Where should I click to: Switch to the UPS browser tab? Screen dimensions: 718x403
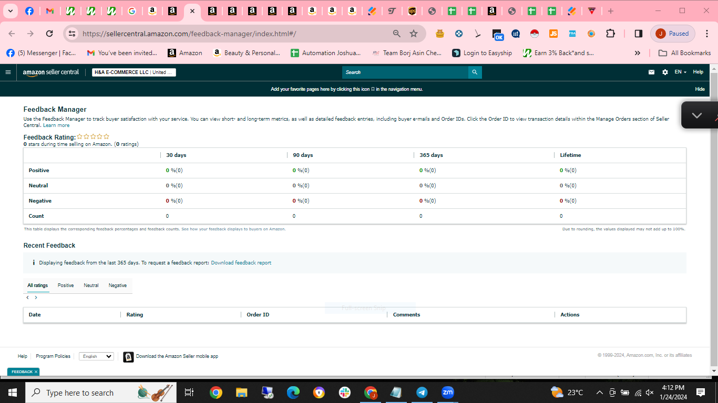coord(412,11)
